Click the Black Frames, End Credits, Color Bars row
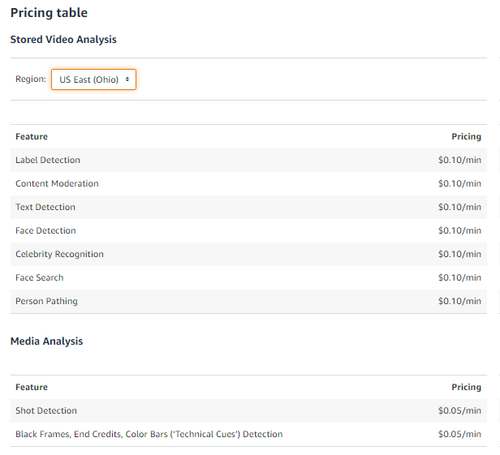 pos(248,434)
